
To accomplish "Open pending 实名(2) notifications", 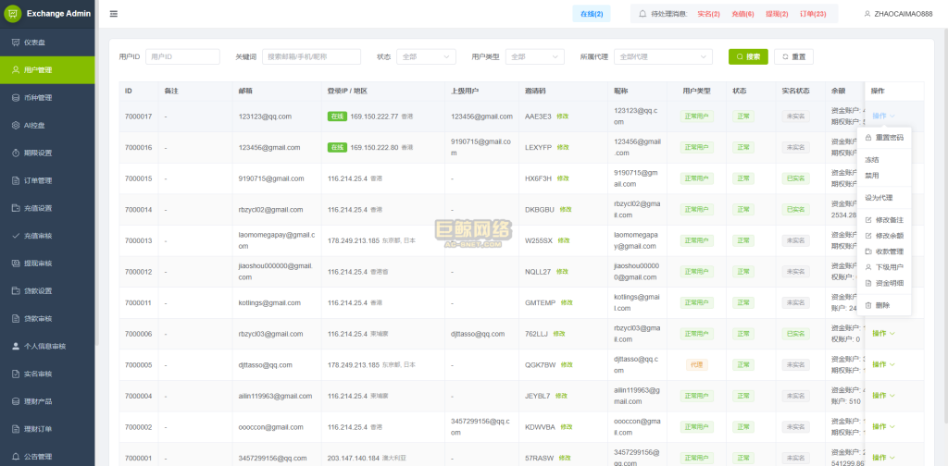I will pyautogui.click(x=708, y=14).
